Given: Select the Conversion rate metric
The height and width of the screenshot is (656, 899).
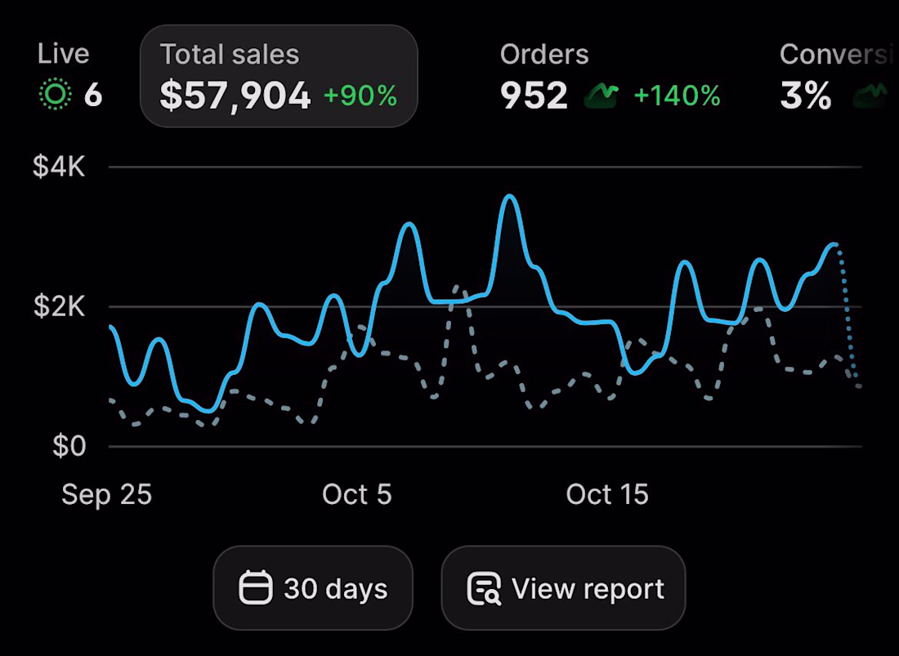Looking at the screenshot, I should pos(839,76).
